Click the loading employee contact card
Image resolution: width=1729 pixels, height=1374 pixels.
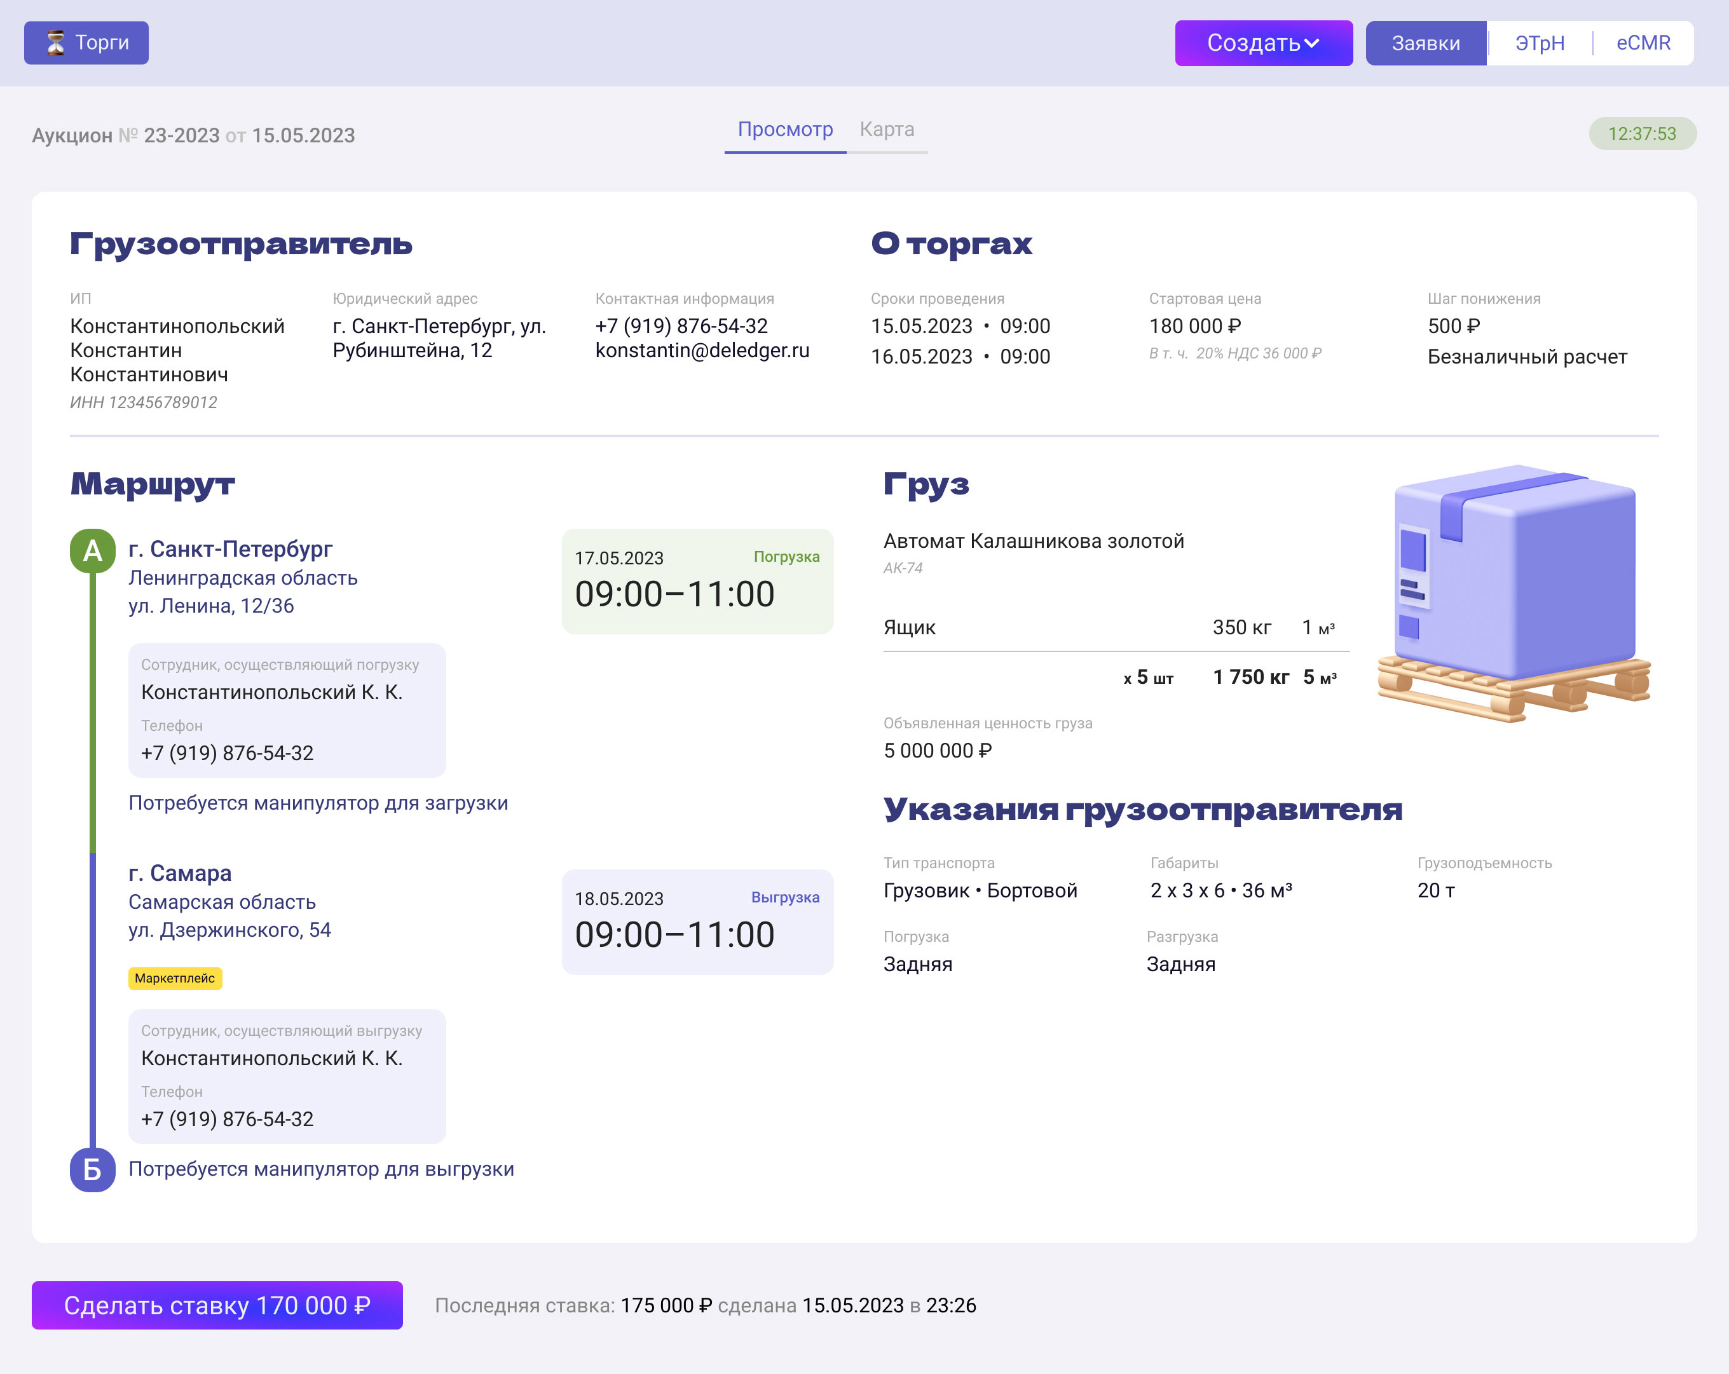tap(287, 711)
